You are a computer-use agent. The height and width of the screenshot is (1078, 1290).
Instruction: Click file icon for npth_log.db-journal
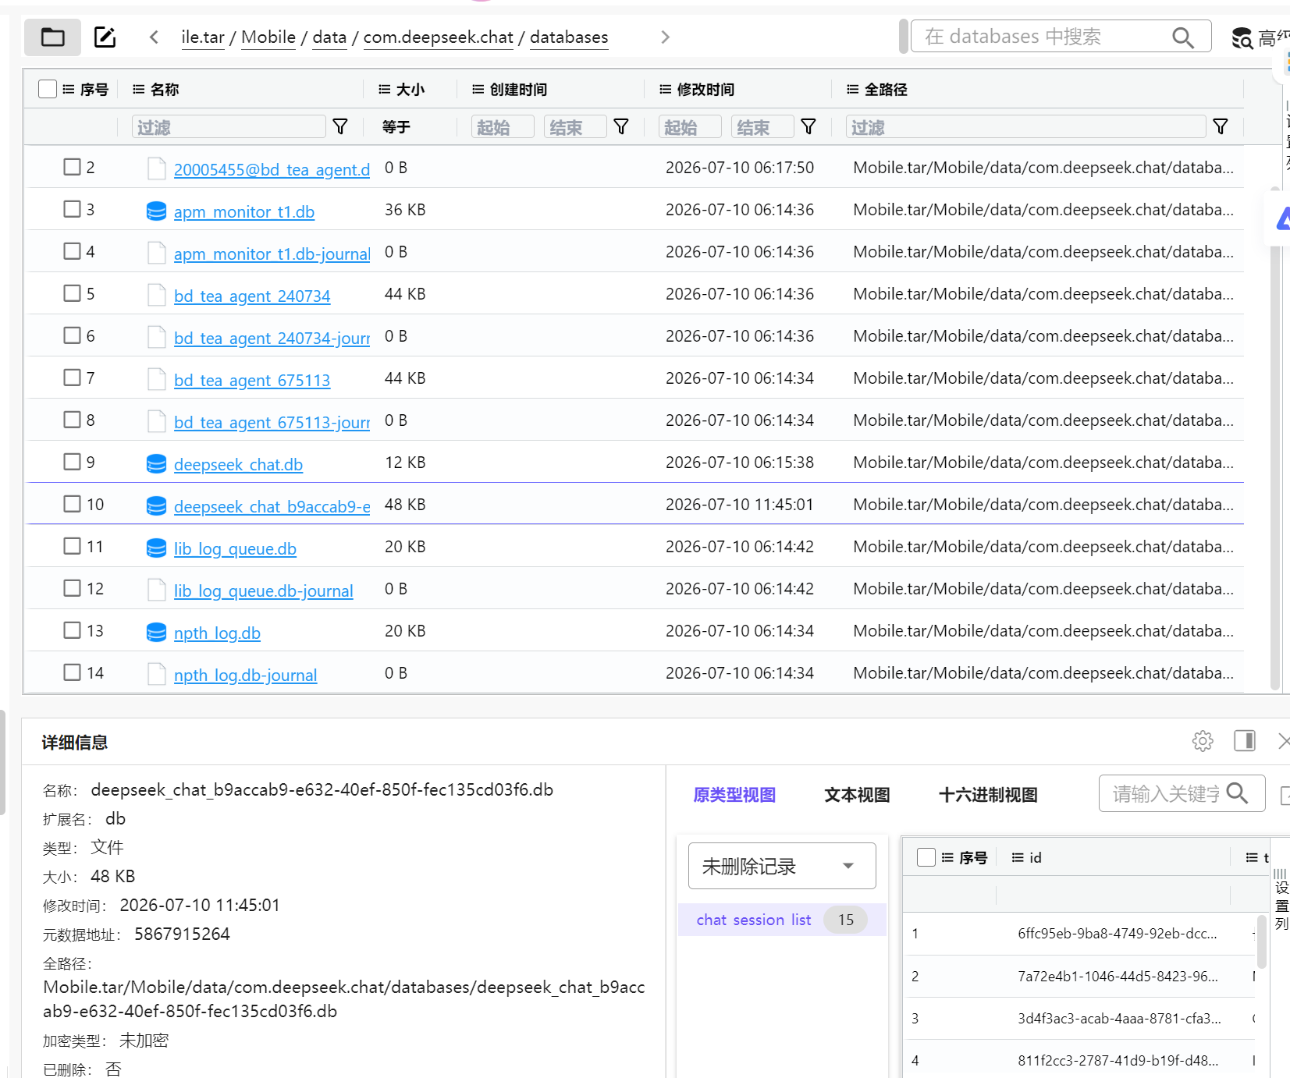coord(156,674)
